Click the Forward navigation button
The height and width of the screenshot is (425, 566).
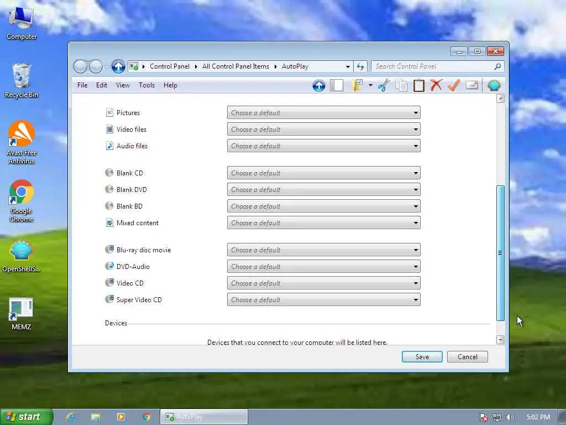point(96,66)
